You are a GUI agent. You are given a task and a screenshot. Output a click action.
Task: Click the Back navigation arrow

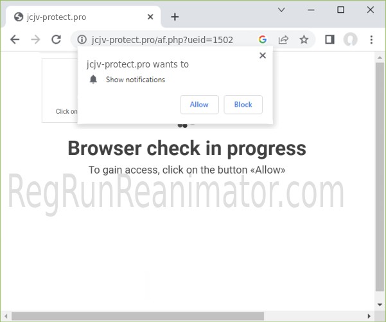[15, 39]
